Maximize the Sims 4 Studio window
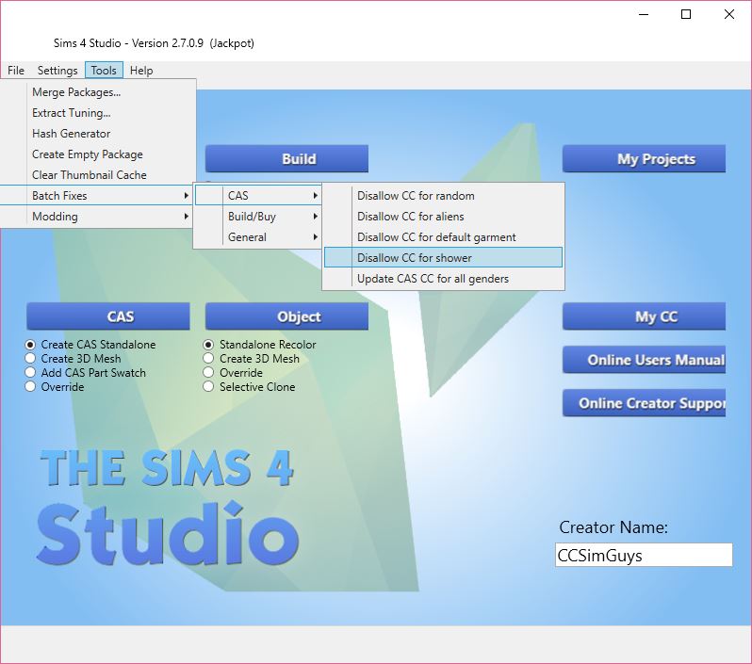Screen dimensions: 752x664 pos(686,14)
